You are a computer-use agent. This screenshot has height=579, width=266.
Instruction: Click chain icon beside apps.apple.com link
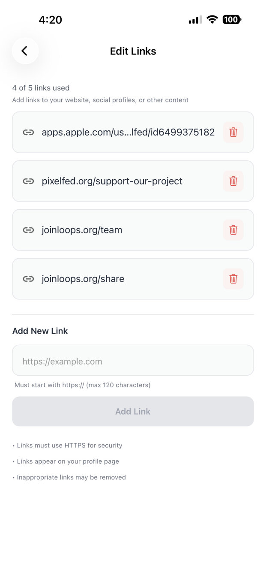click(28, 132)
